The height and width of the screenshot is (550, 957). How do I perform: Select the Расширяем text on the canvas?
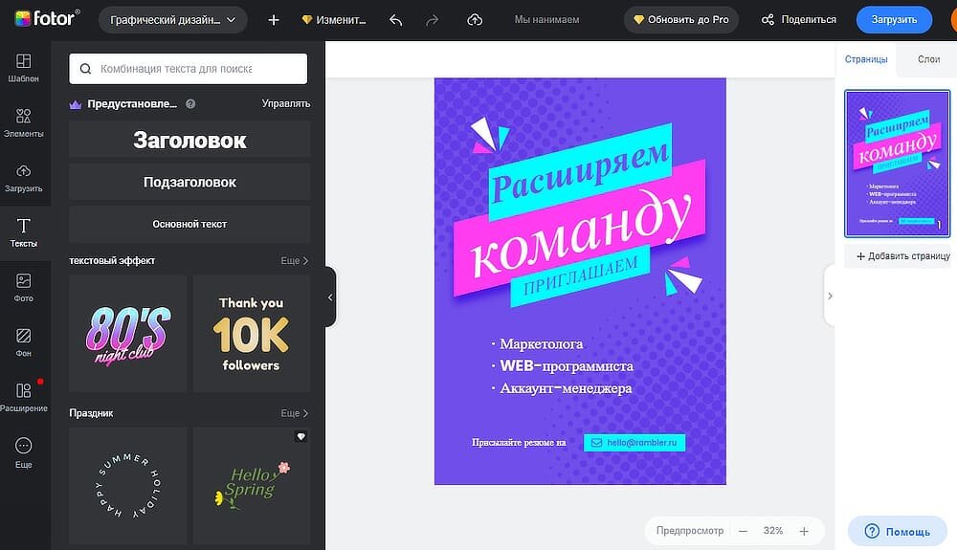[x=580, y=171]
